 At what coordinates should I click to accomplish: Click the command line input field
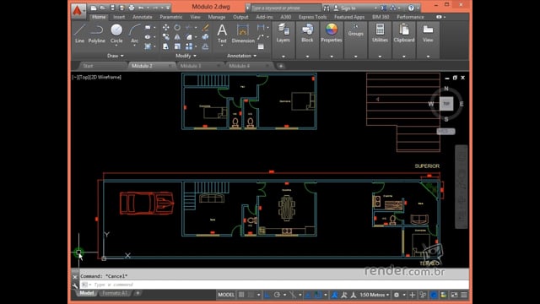(x=274, y=285)
